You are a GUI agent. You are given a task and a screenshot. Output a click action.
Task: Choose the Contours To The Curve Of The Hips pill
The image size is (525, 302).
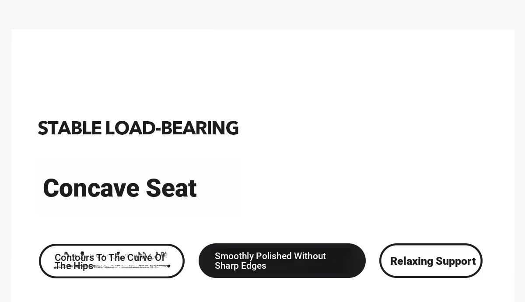pyautogui.click(x=112, y=261)
